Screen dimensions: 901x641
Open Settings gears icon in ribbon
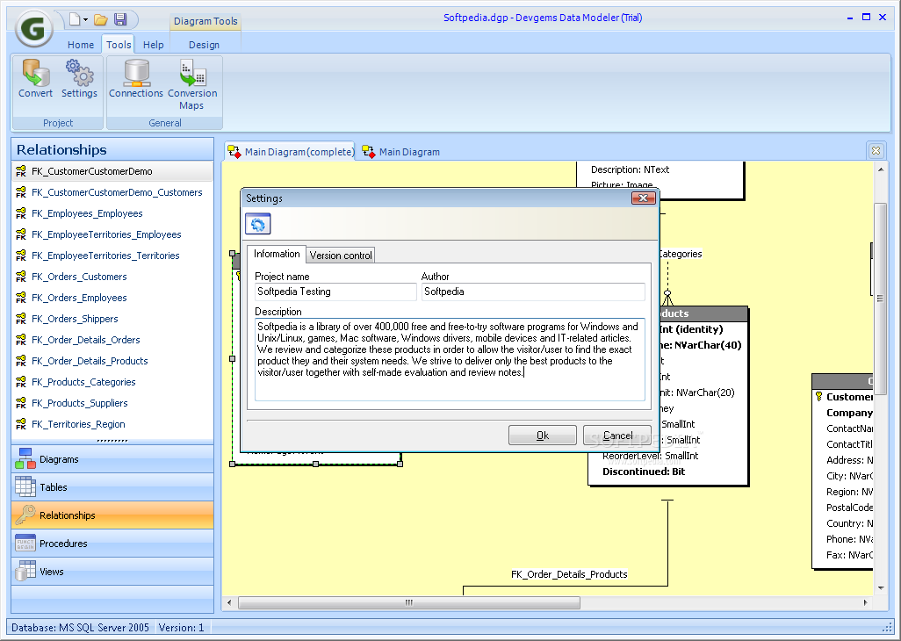click(79, 79)
